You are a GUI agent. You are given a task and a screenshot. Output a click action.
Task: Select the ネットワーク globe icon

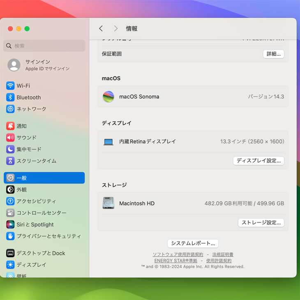[10, 109]
